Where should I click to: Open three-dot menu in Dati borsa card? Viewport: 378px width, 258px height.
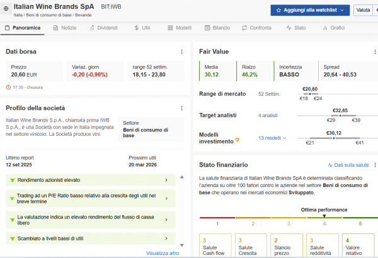[181, 52]
